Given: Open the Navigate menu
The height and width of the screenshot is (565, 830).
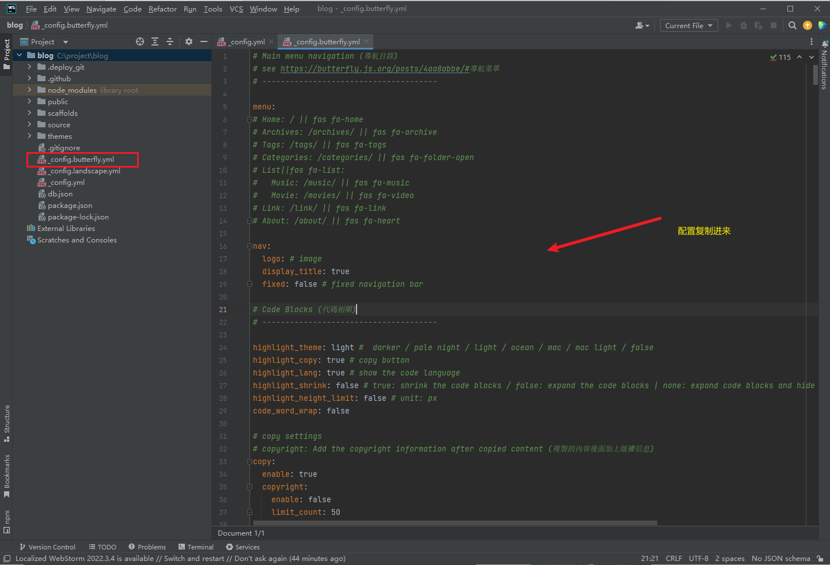Looking at the screenshot, I should point(101,9).
